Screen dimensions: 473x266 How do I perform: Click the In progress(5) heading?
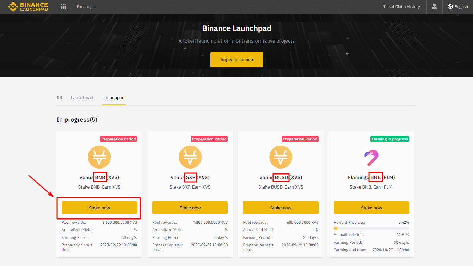77,120
